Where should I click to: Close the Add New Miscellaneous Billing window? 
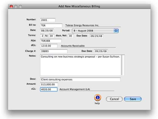pos(11,6)
